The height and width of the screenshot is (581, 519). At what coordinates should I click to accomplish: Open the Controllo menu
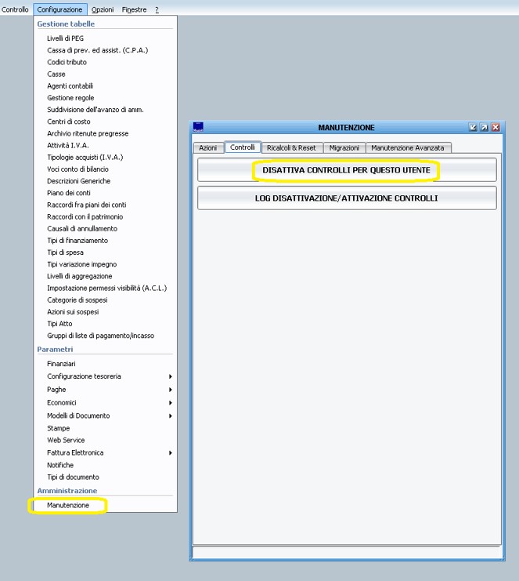point(15,9)
